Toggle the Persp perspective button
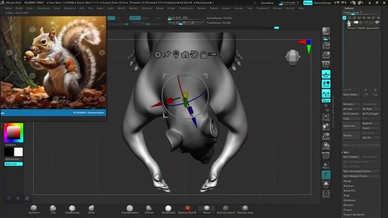This screenshot has height=218, width=388. click(x=326, y=64)
